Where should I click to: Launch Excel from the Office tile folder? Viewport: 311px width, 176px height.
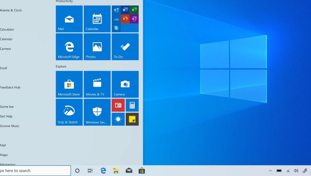pyautogui.click(x=134, y=10)
